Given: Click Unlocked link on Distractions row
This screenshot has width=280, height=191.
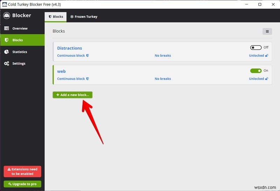Looking at the screenshot, I should [257, 56].
